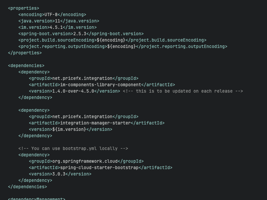Click the version text 1.4.0-over-4.5.0
This screenshot has height=200, width=267.
(73, 91)
